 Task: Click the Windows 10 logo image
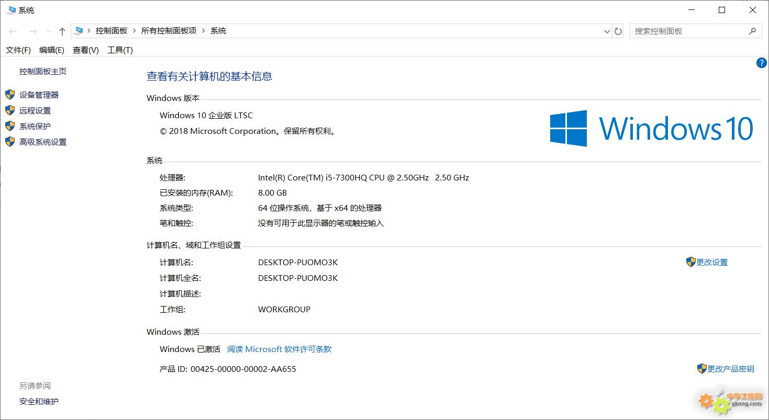pos(652,128)
